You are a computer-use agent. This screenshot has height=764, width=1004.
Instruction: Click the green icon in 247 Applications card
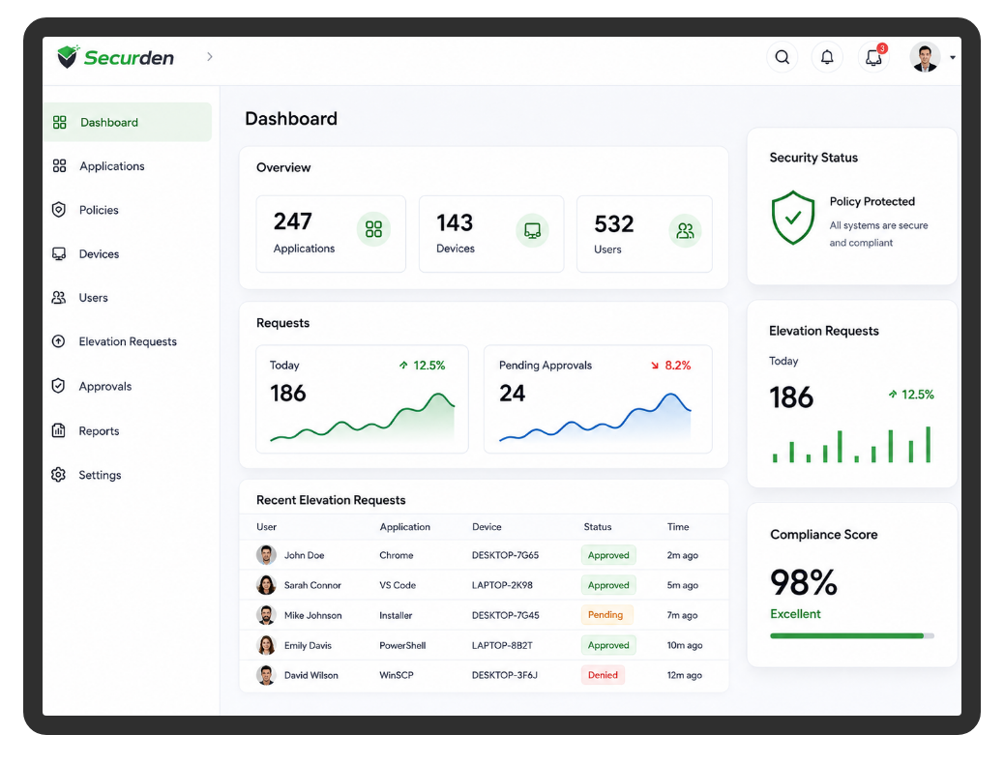pyautogui.click(x=373, y=229)
